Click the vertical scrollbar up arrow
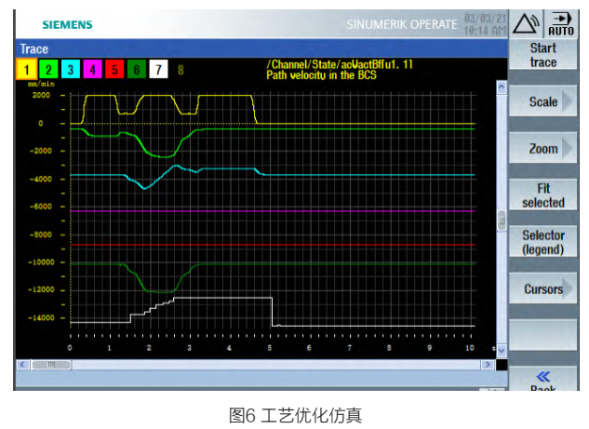This screenshot has width=589, height=429. click(x=502, y=87)
